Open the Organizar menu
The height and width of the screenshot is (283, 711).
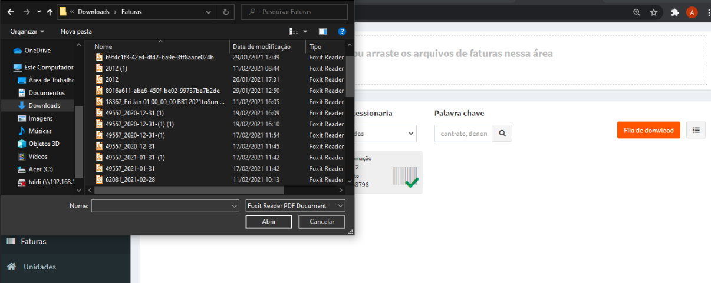click(x=27, y=31)
